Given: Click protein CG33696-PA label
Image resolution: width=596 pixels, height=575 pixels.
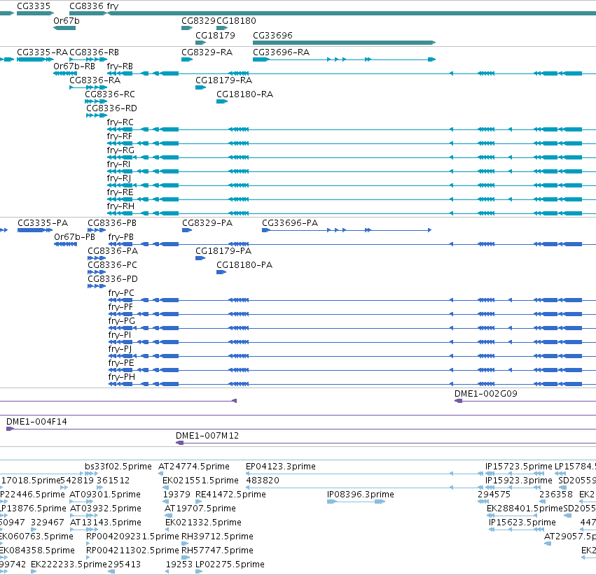Looking at the screenshot, I should pyautogui.click(x=290, y=222).
